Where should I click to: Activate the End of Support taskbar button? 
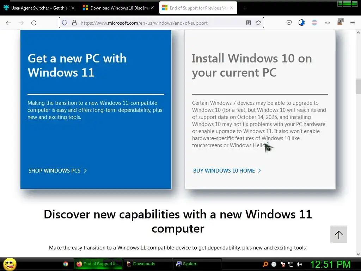pos(98,264)
